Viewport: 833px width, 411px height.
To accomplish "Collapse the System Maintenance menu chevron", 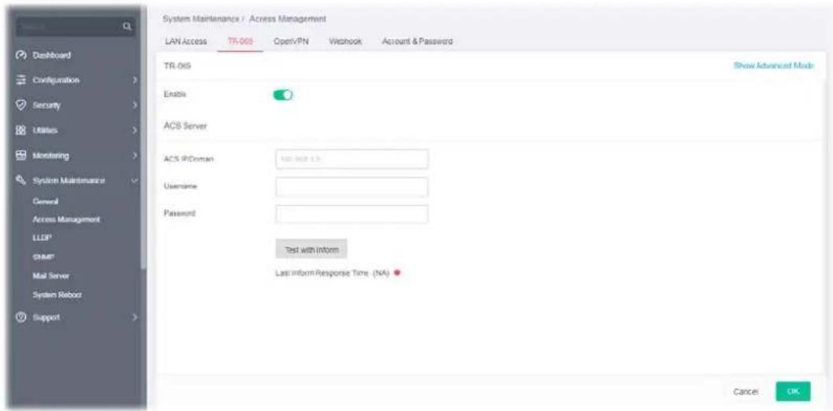I will tap(135, 181).
